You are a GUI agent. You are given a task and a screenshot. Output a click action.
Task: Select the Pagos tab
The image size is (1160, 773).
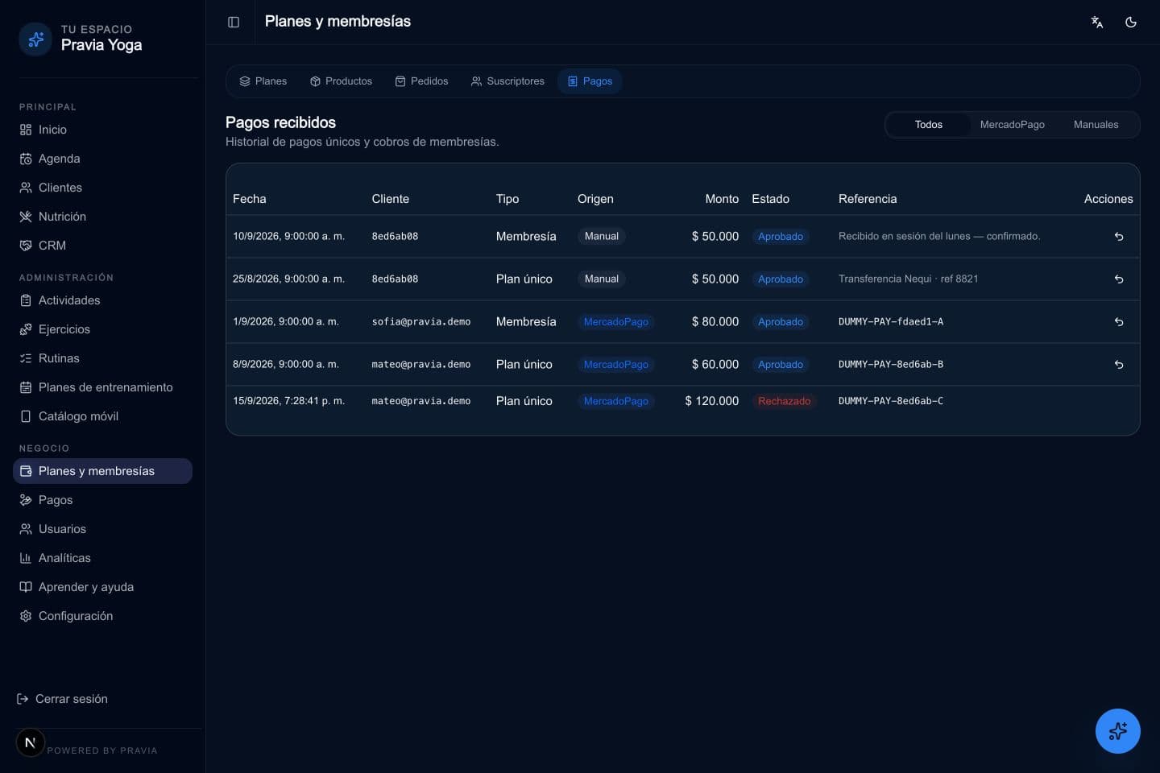[x=590, y=81]
